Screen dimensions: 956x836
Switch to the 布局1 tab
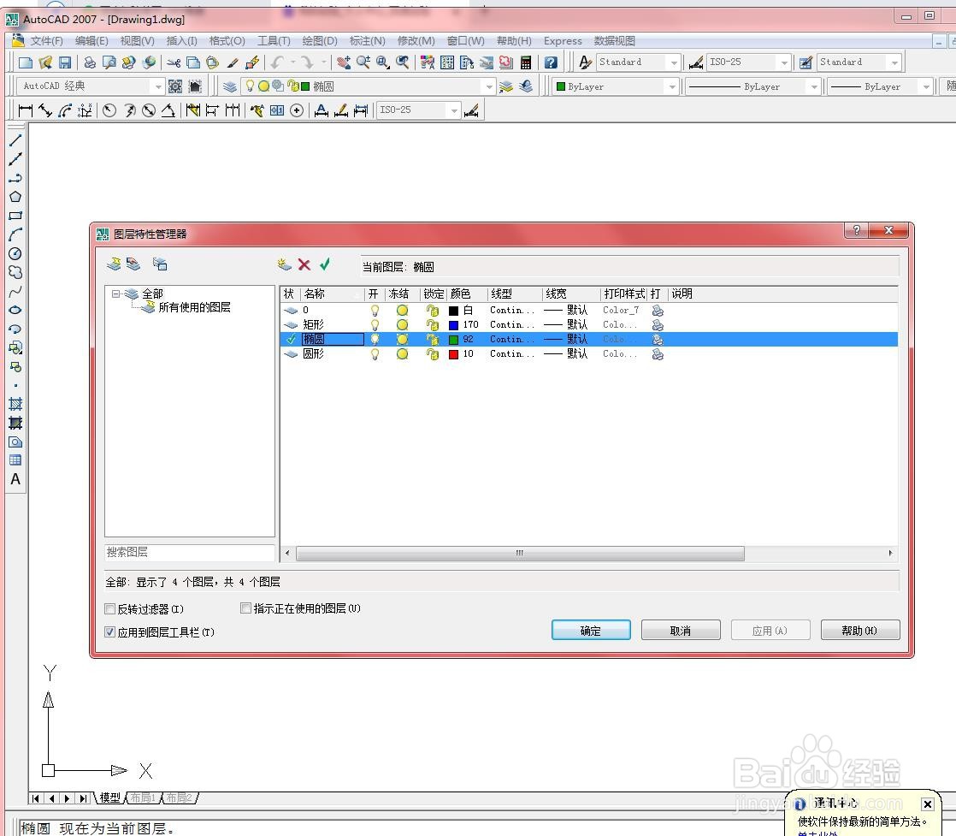[x=143, y=798]
